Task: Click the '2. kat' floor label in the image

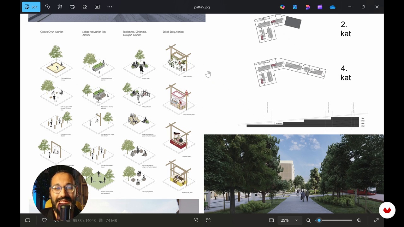Action: [346, 29]
